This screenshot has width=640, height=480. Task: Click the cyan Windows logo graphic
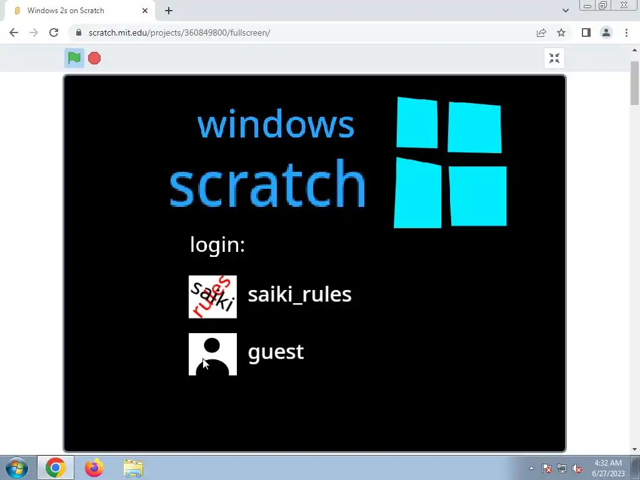[450, 162]
